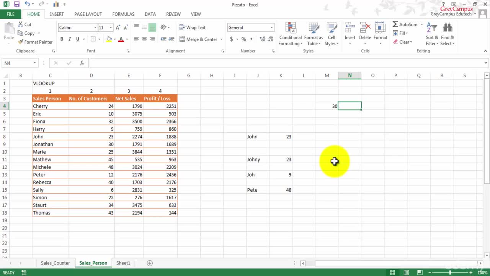Click the AutoSum sigma icon
The height and width of the screenshot is (276, 490).
tap(395, 25)
